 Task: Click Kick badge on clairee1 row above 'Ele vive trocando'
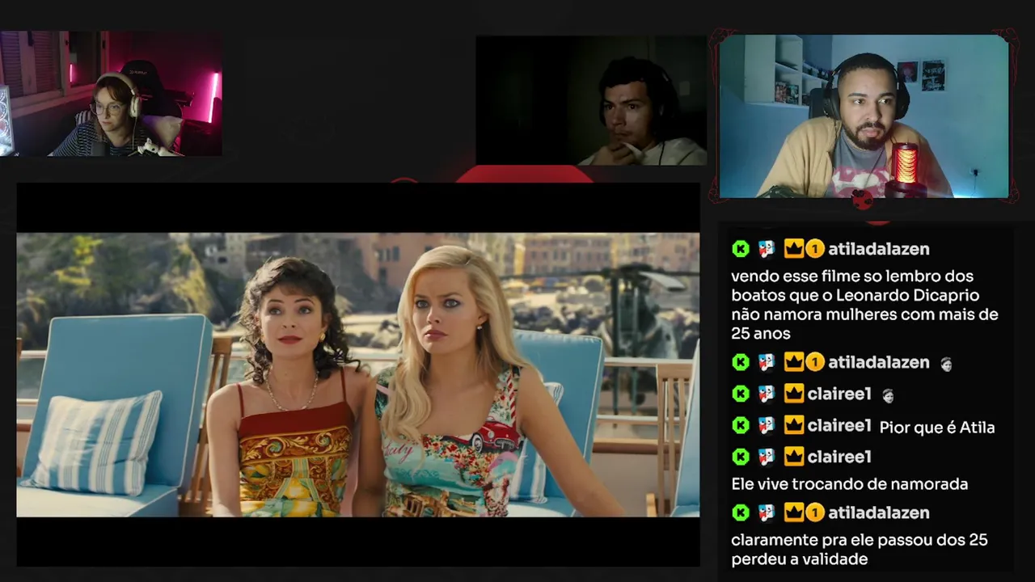tap(741, 457)
